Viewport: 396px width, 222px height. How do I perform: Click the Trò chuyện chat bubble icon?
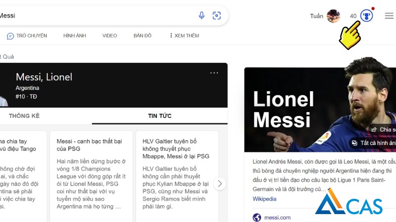click(10, 36)
